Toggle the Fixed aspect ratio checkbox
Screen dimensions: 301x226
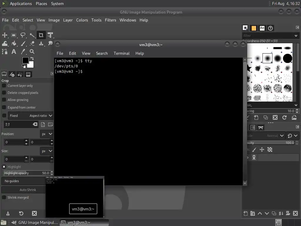(x=4, y=115)
